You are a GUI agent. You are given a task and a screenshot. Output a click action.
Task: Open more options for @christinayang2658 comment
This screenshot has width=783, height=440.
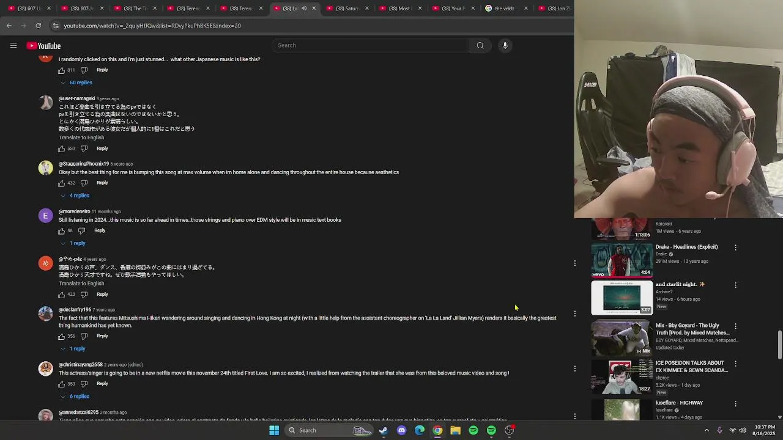click(x=574, y=369)
